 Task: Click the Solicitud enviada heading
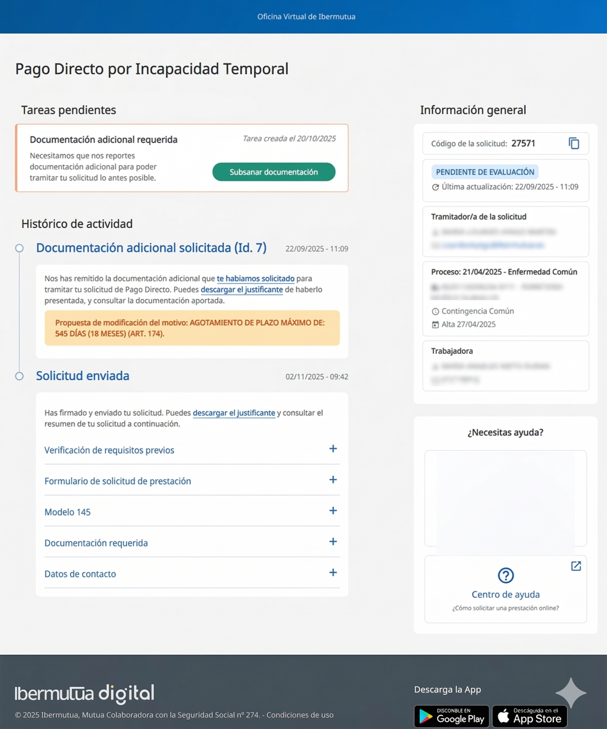[x=83, y=376]
